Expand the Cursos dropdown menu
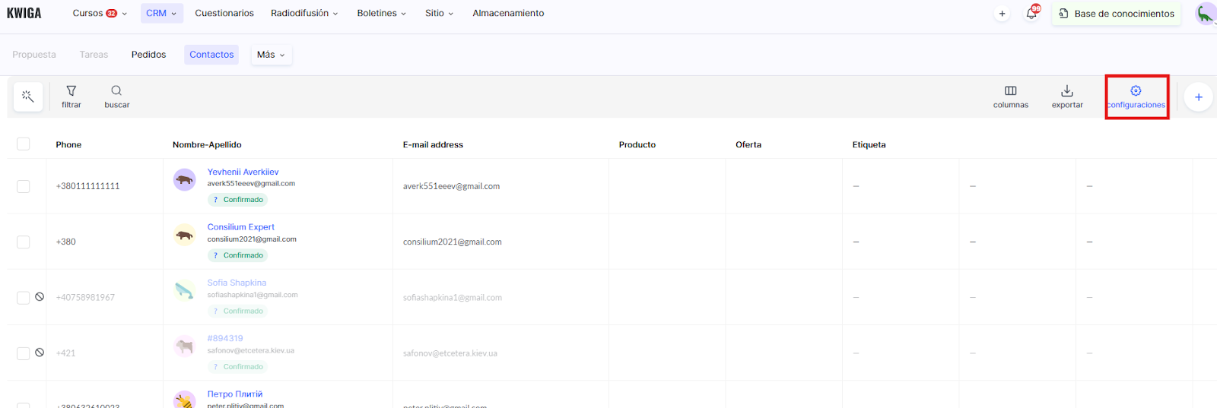 click(99, 13)
